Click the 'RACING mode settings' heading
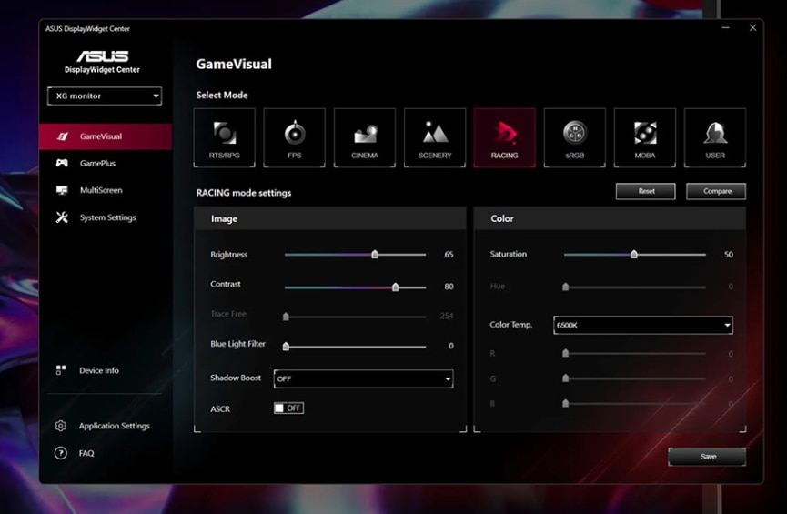This screenshot has width=787, height=514. click(x=244, y=193)
